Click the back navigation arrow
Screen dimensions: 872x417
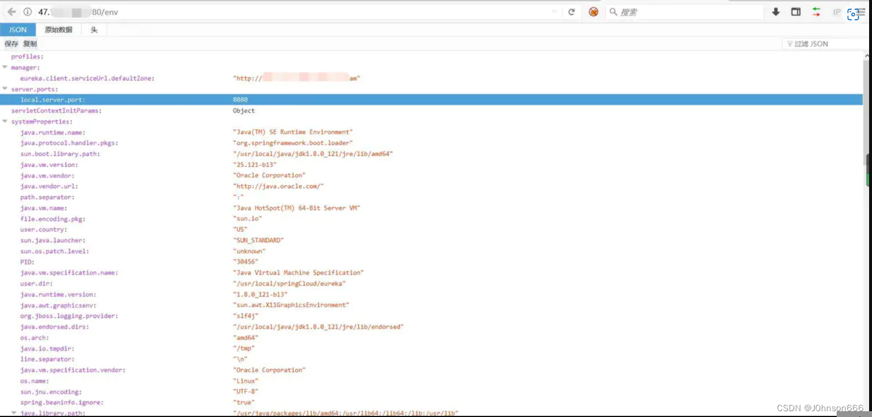tap(12, 11)
